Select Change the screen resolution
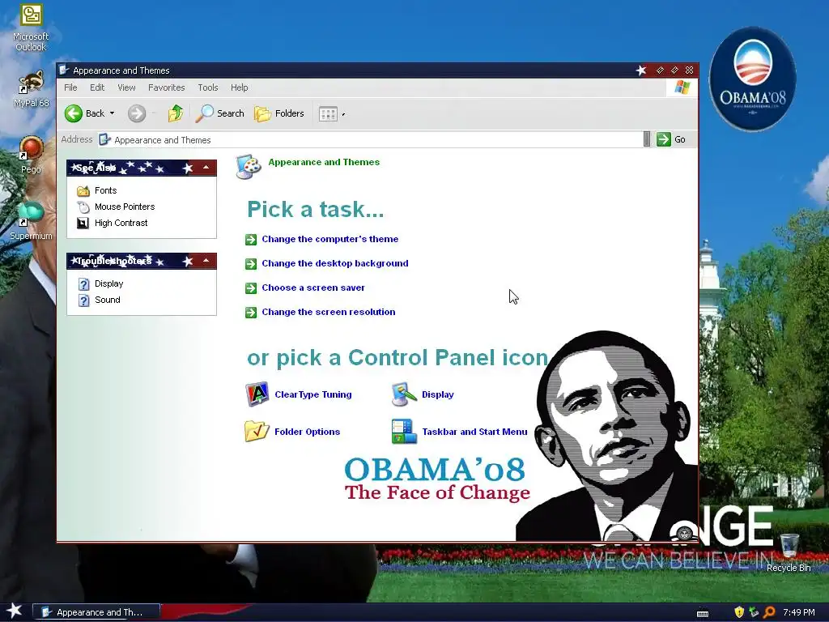 329,312
